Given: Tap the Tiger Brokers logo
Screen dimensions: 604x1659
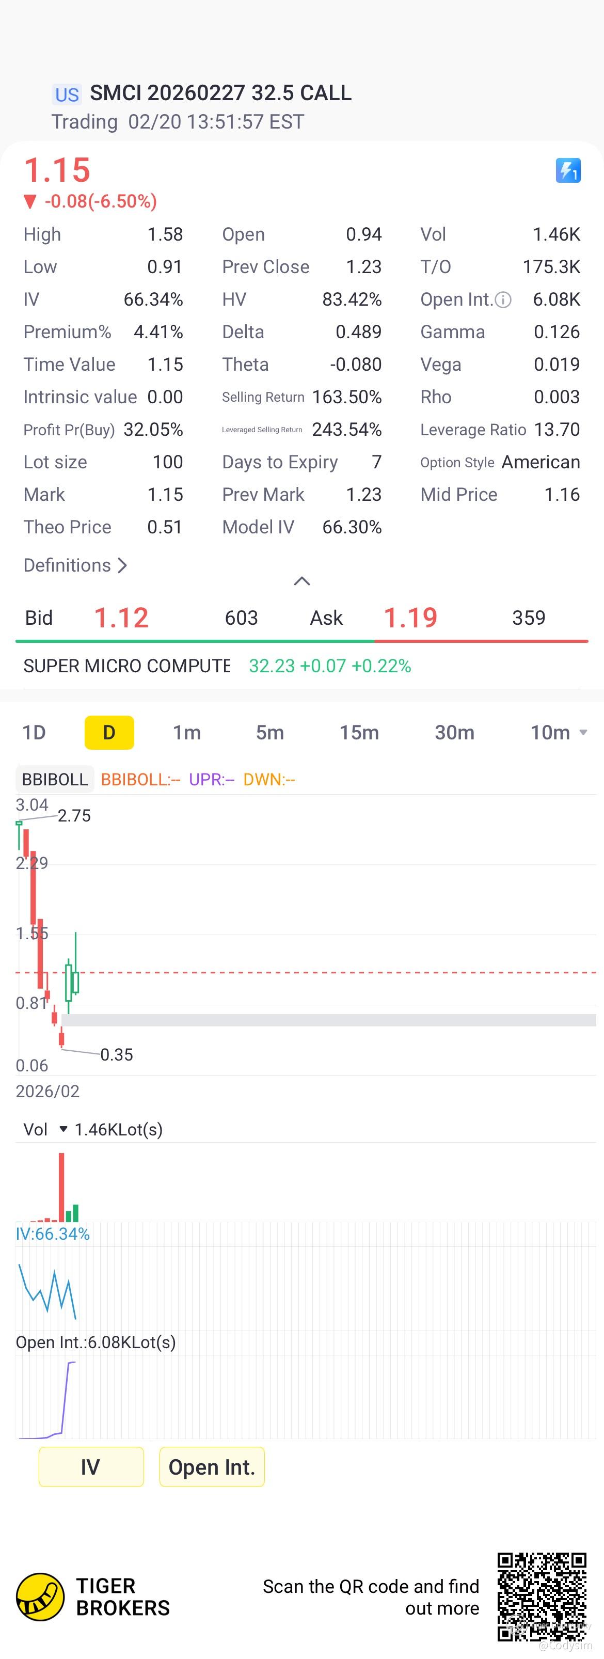Looking at the screenshot, I should pyautogui.click(x=40, y=1597).
